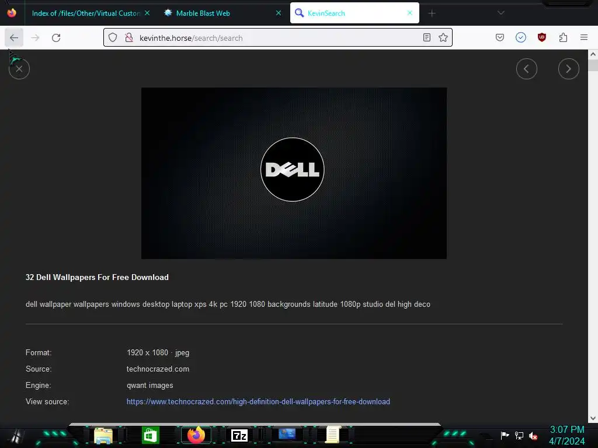Click the muted volume tray icon
The width and height of the screenshot is (598, 448).
tap(533, 436)
